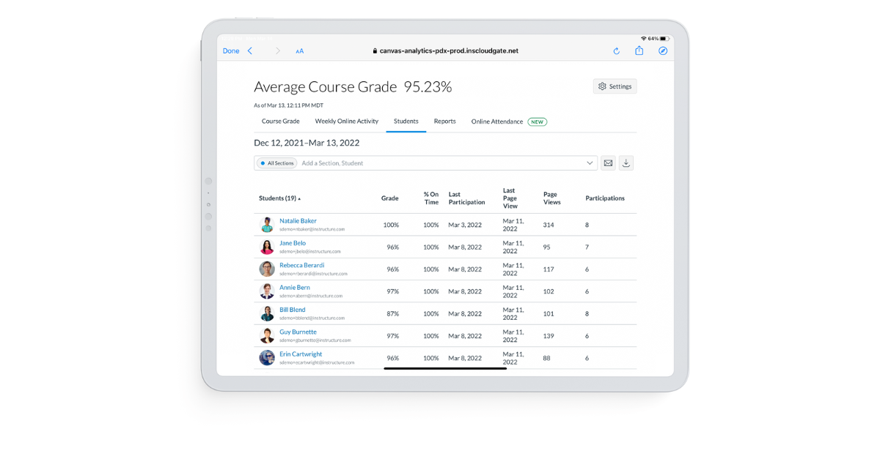Click the compose icon in Safari's toolbar

(662, 51)
